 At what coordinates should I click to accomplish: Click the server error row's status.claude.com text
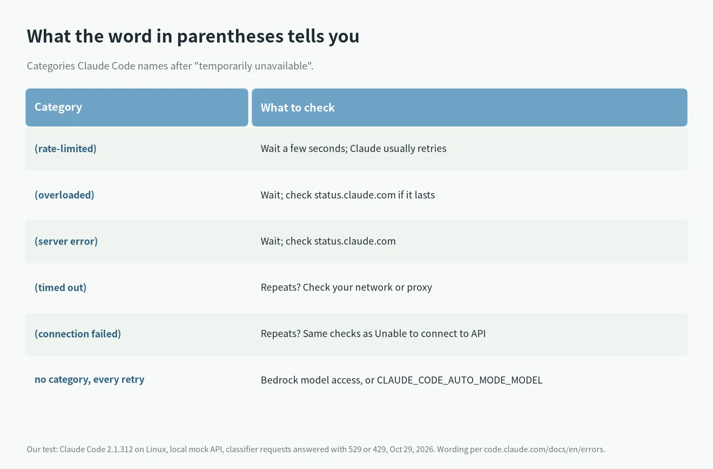point(355,241)
